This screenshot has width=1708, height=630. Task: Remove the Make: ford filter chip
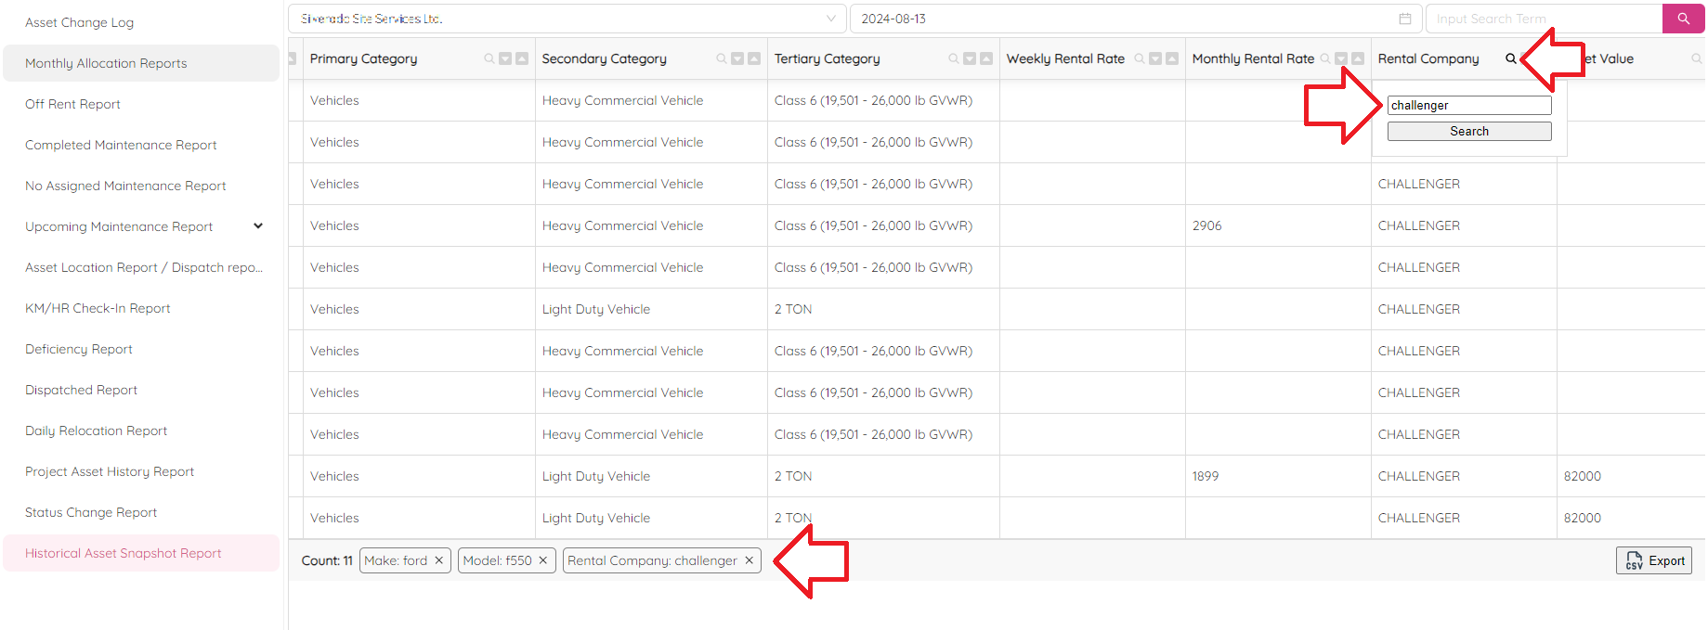pos(439,560)
